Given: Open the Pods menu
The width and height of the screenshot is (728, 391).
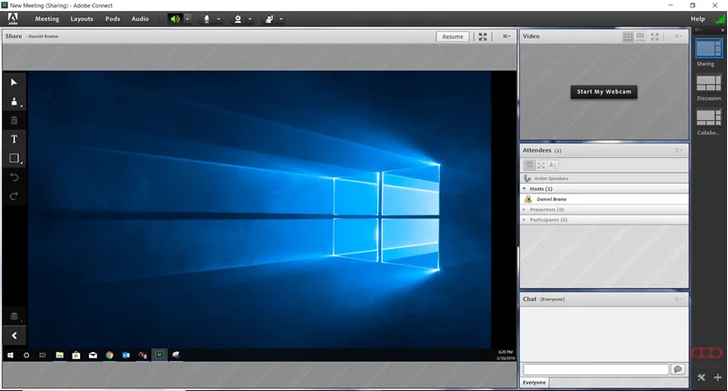Looking at the screenshot, I should [x=112, y=18].
